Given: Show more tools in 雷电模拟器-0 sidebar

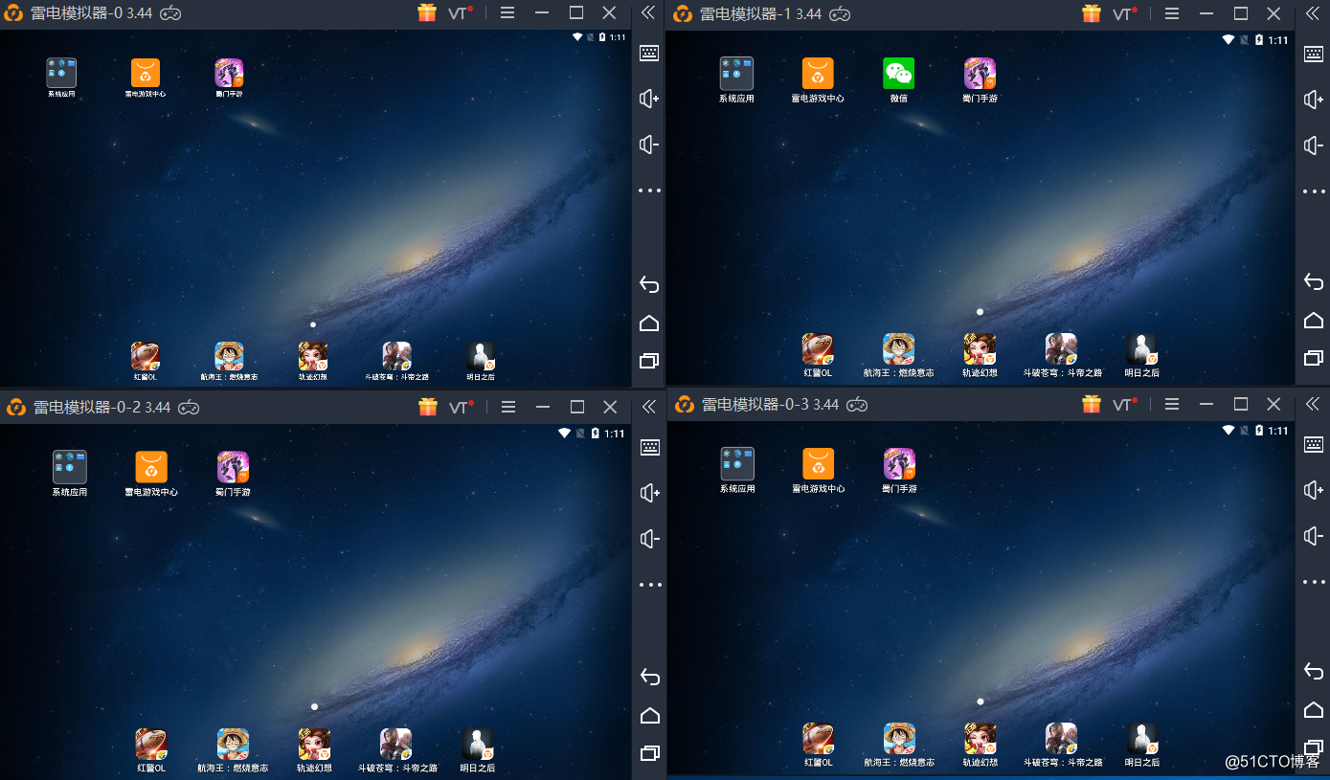Looking at the screenshot, I should (649, 190).
